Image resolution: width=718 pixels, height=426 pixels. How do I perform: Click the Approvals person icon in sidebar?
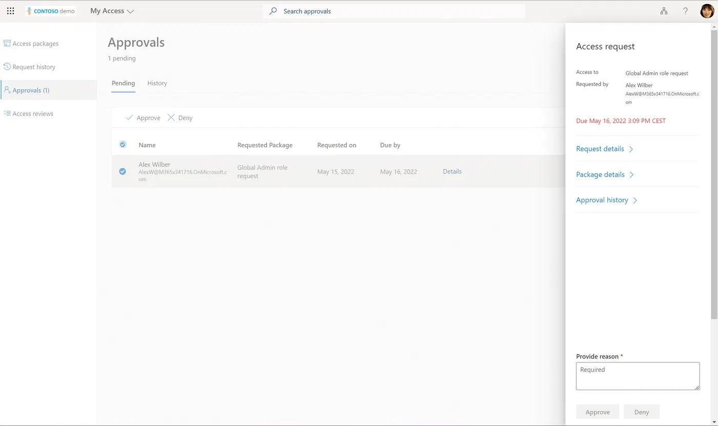click(7, 90)
